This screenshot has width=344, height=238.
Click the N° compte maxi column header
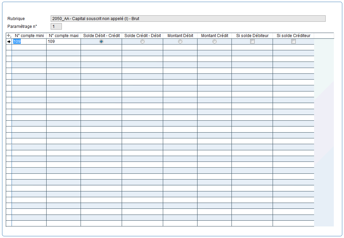point(64,36)
